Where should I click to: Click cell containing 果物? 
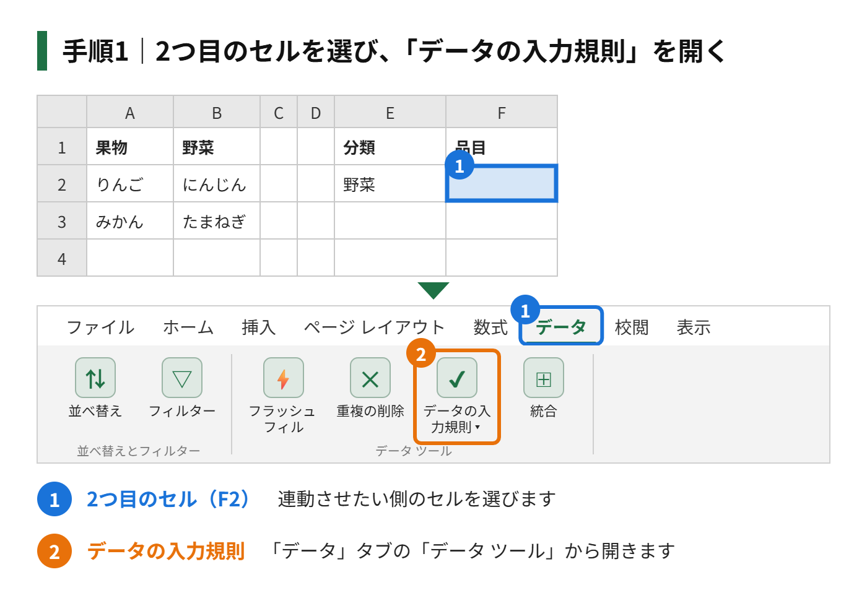click(x=130, y=147)
